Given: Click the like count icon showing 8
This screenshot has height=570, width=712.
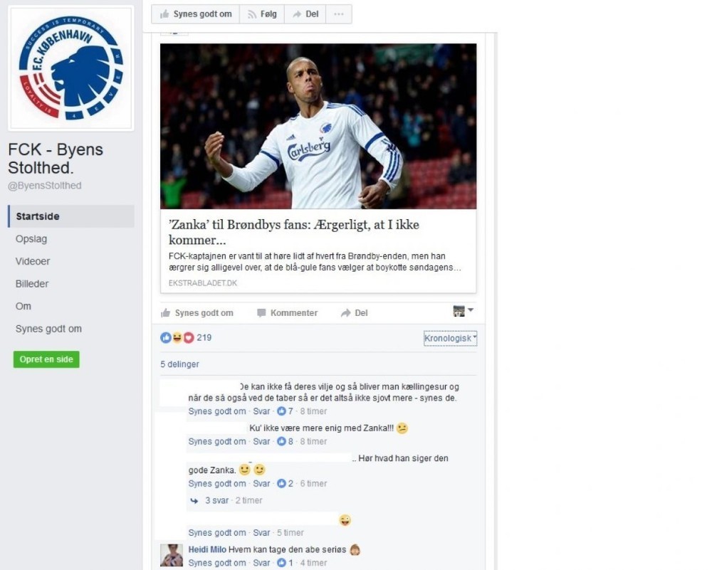Looking at the screenshot, I should [281, 441].
